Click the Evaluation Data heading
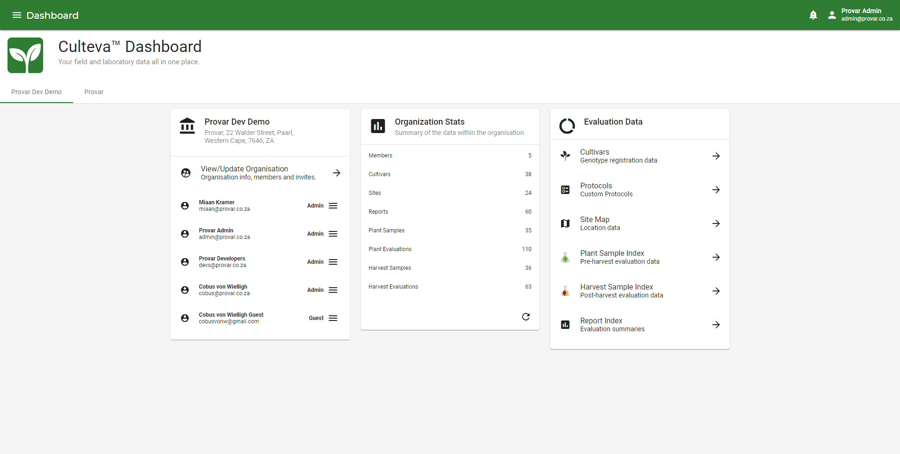 [x=613, y=122]
